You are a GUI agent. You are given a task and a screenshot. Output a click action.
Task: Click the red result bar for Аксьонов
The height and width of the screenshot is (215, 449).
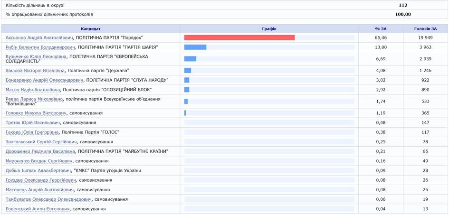click(x=239, y=38)
